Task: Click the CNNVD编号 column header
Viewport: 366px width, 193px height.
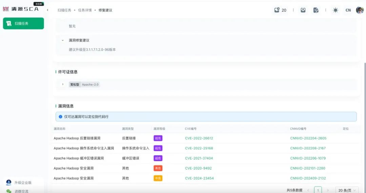Action: [298, 129]
